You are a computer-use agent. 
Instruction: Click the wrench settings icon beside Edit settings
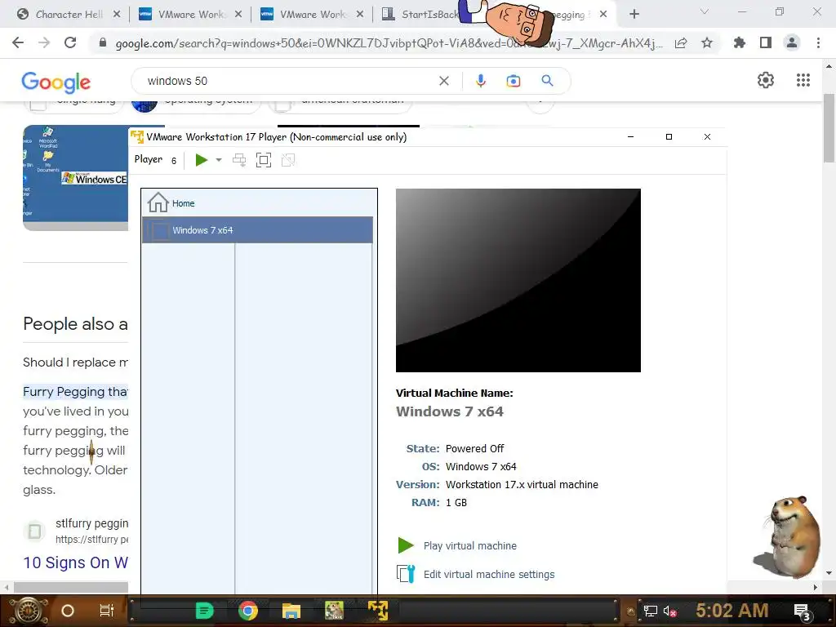point(406,574)
